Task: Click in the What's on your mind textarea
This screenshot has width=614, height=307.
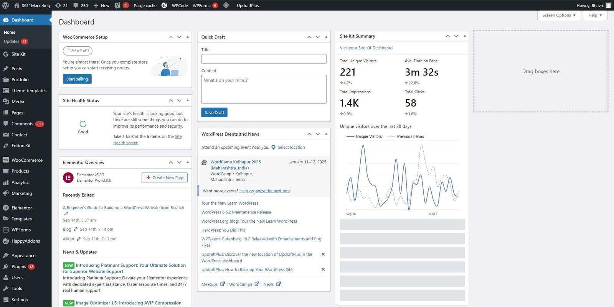Action: [264, 89]
